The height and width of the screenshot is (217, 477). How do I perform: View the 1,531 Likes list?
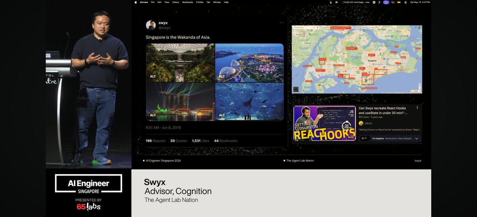(201, 141)
